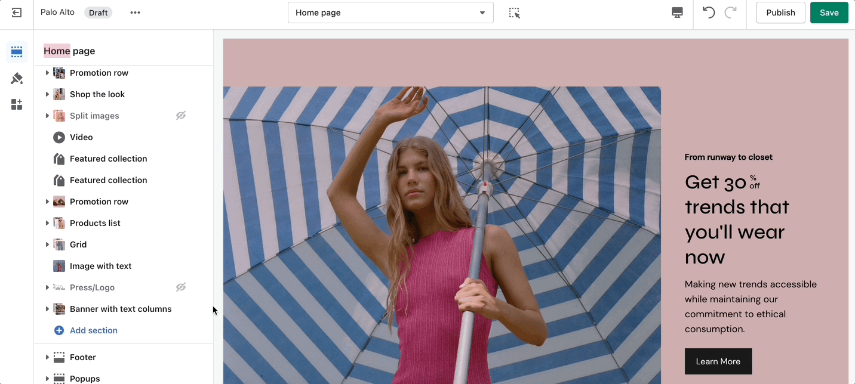The image size is (855, 384).
Task: Expand the Grid section
Action: click(x=47, y=244)
